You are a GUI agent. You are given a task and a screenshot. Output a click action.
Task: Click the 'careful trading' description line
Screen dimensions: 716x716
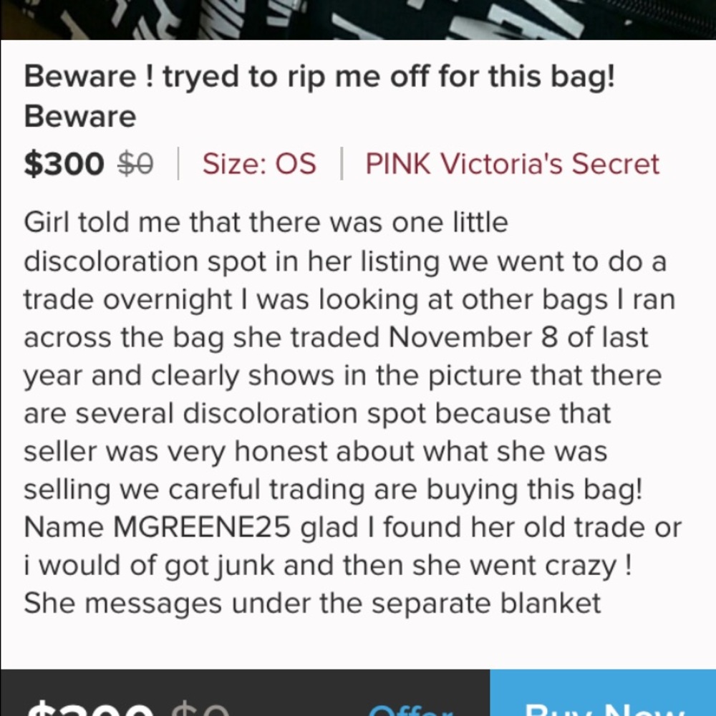pos(334,490)
